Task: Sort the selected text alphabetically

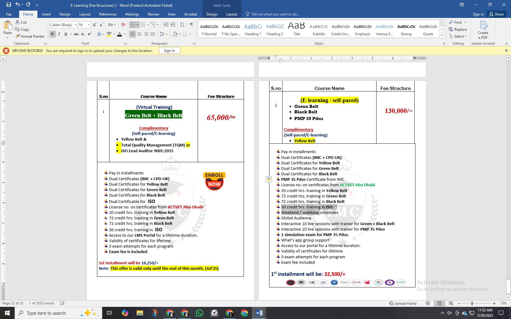Action: pos(182,25)
